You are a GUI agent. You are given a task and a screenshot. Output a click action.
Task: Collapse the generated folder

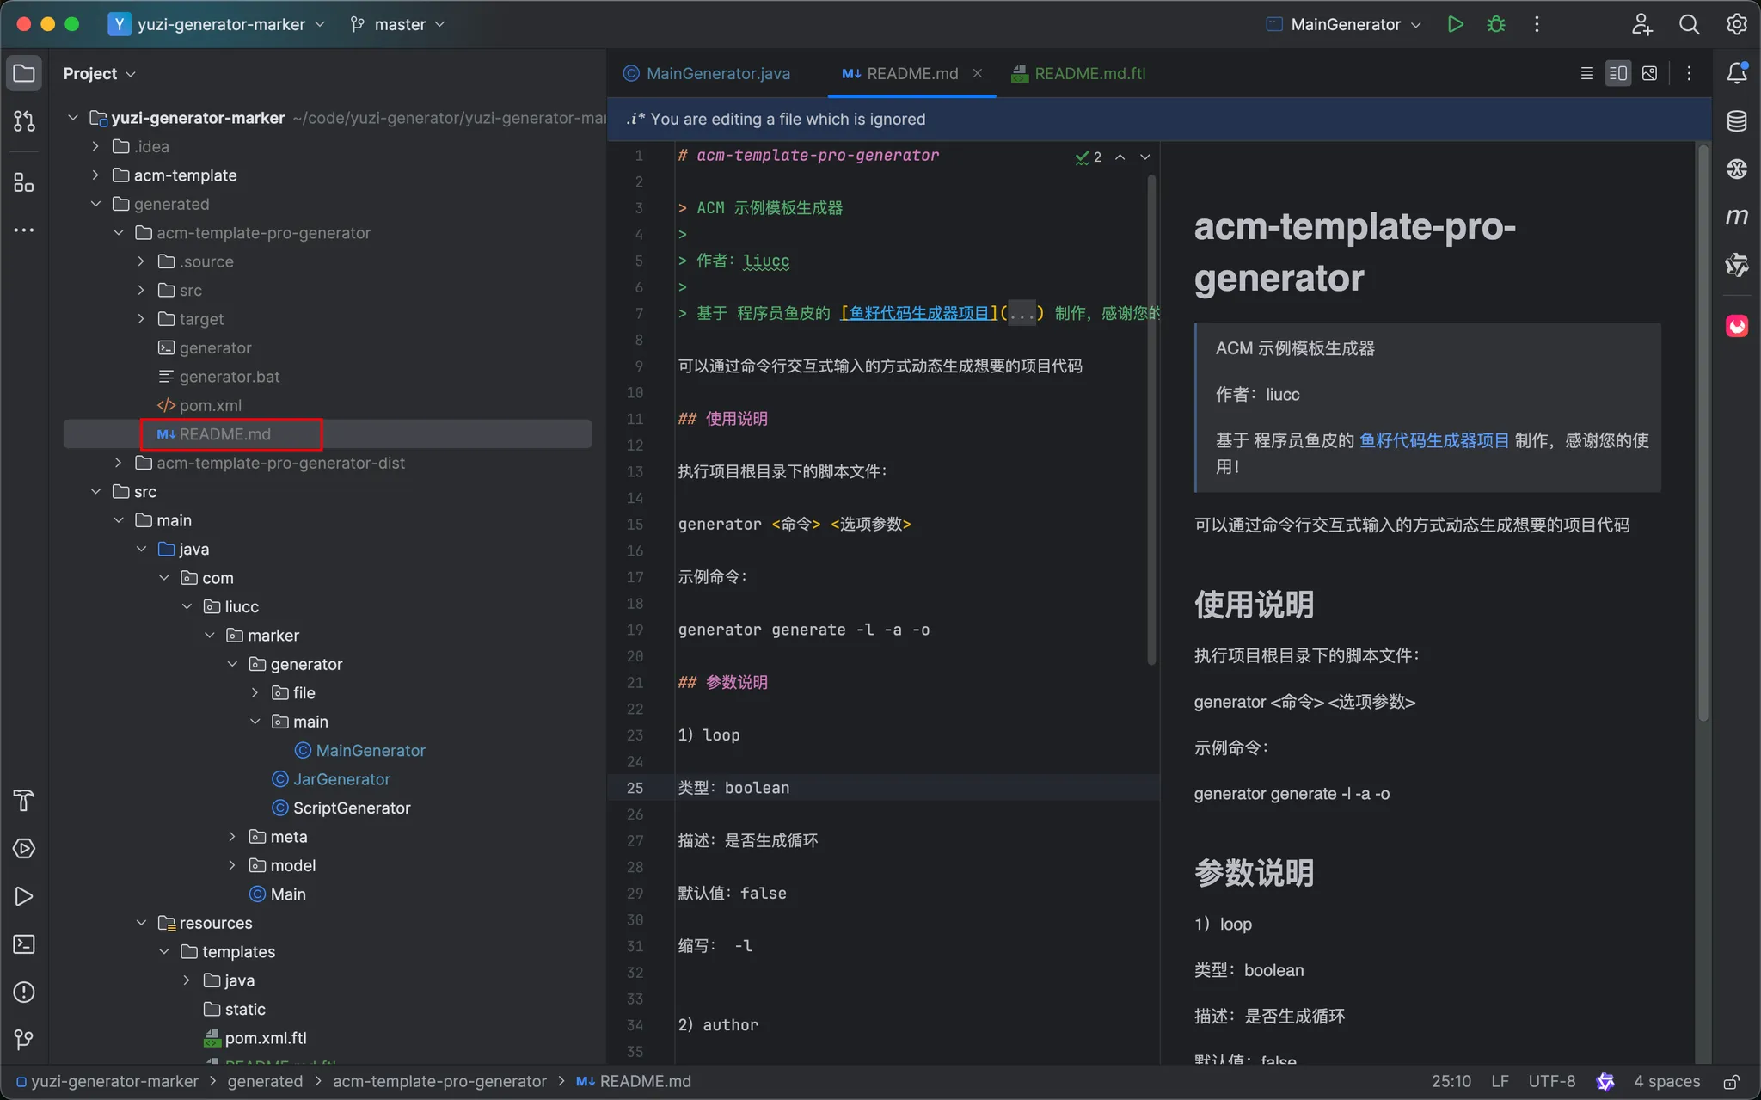point(95,204)
